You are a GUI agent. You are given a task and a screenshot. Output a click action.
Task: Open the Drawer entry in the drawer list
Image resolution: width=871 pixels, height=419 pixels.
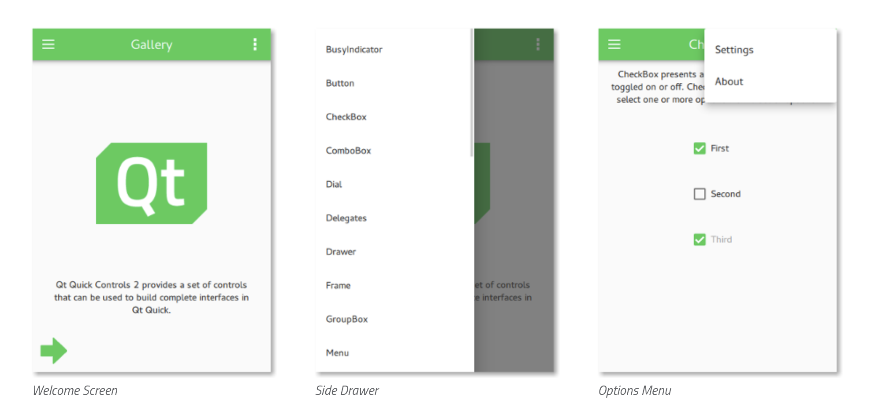pos(340,251)
